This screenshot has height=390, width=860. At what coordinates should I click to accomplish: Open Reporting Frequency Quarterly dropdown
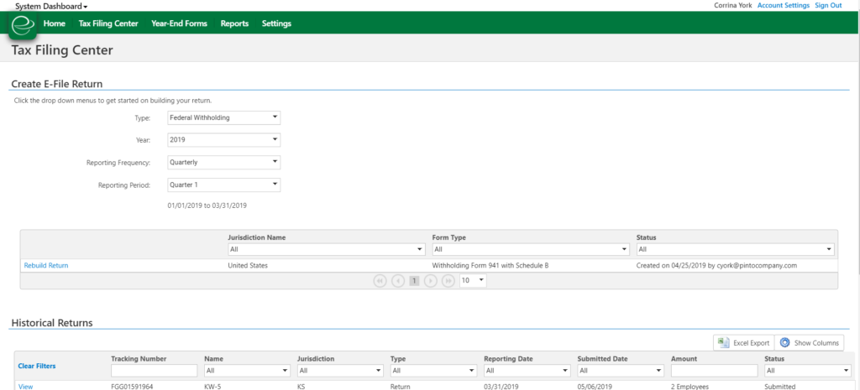223,163
